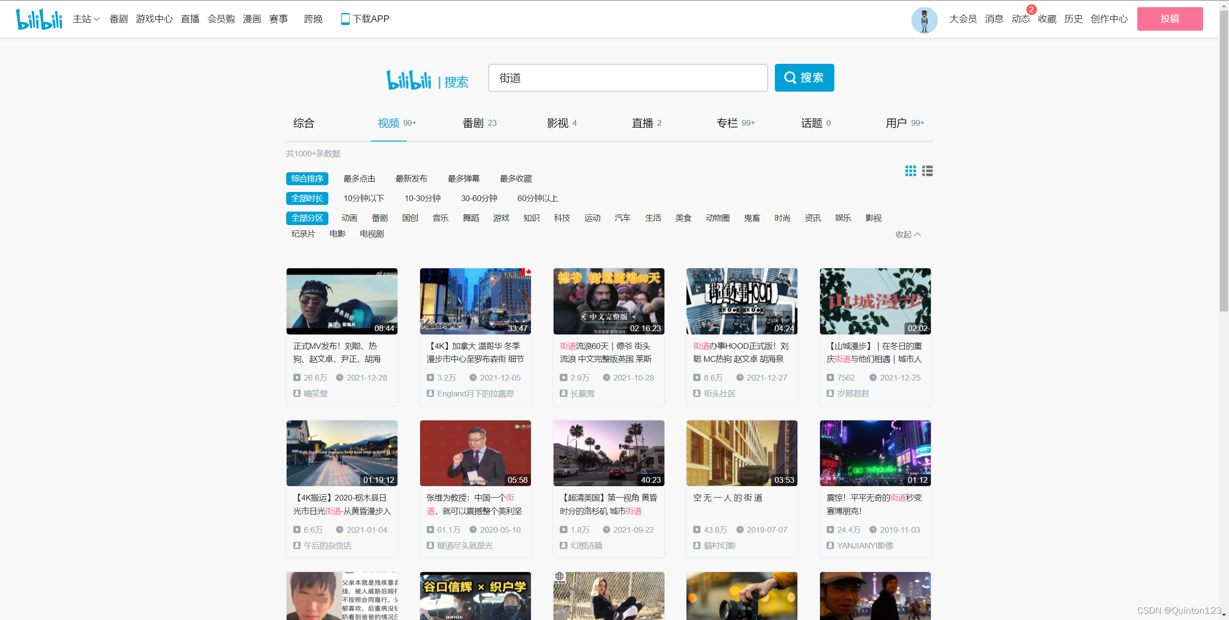The width and height of the screenshot is (1229, 620).
Task: Switch to list view layout icon
Action: click(928, 171)
